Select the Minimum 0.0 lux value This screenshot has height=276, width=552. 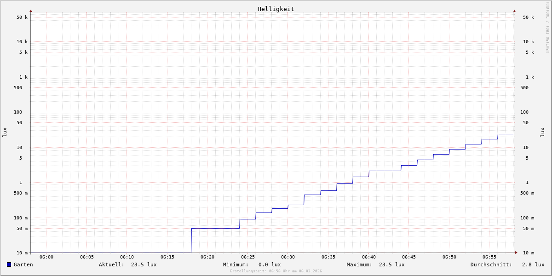269,264
